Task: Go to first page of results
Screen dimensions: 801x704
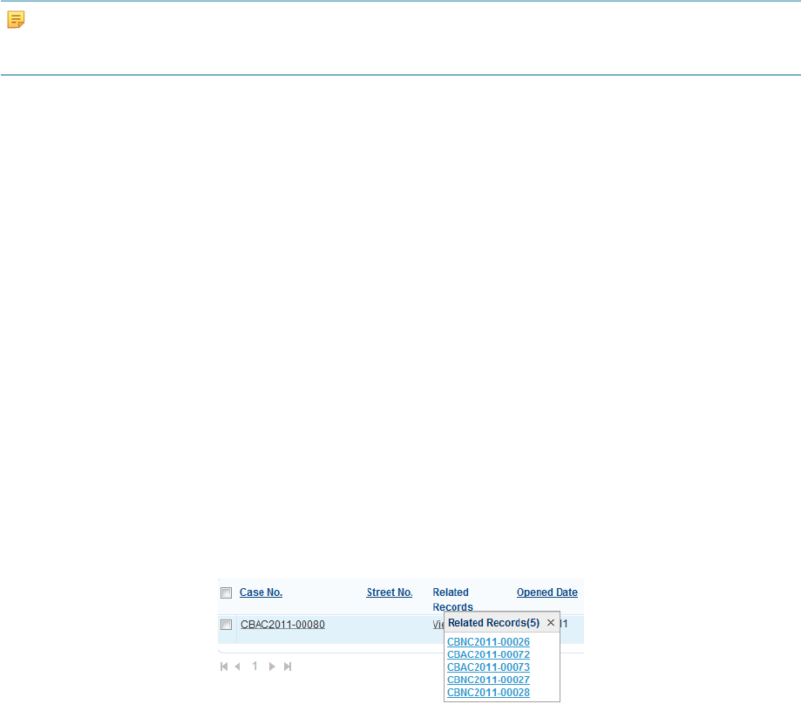Action: [224, 667]
